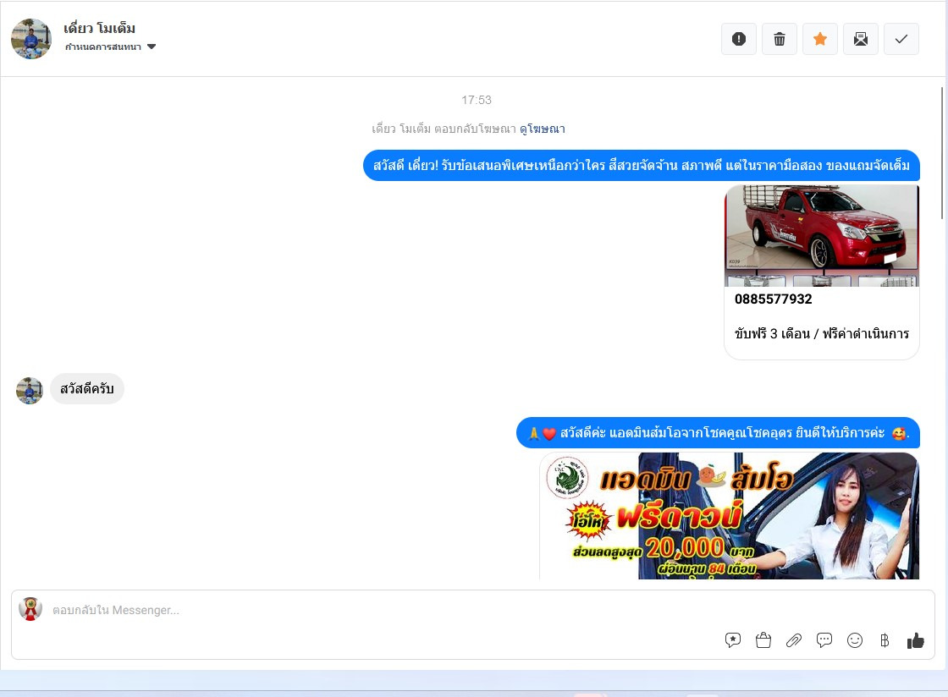948x697 pixels.
Task: Toggle the orange follow-up star
Action: 820,39
